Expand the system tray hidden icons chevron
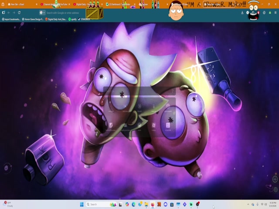 (248, 204)
